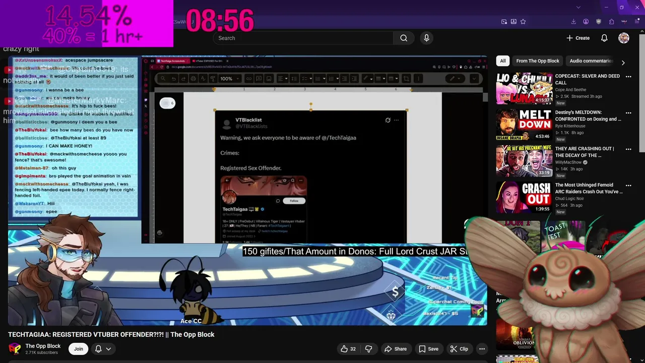Click the Clip button
The width and height of the screenshot is (645, 363).
click(x=459, y=349)
